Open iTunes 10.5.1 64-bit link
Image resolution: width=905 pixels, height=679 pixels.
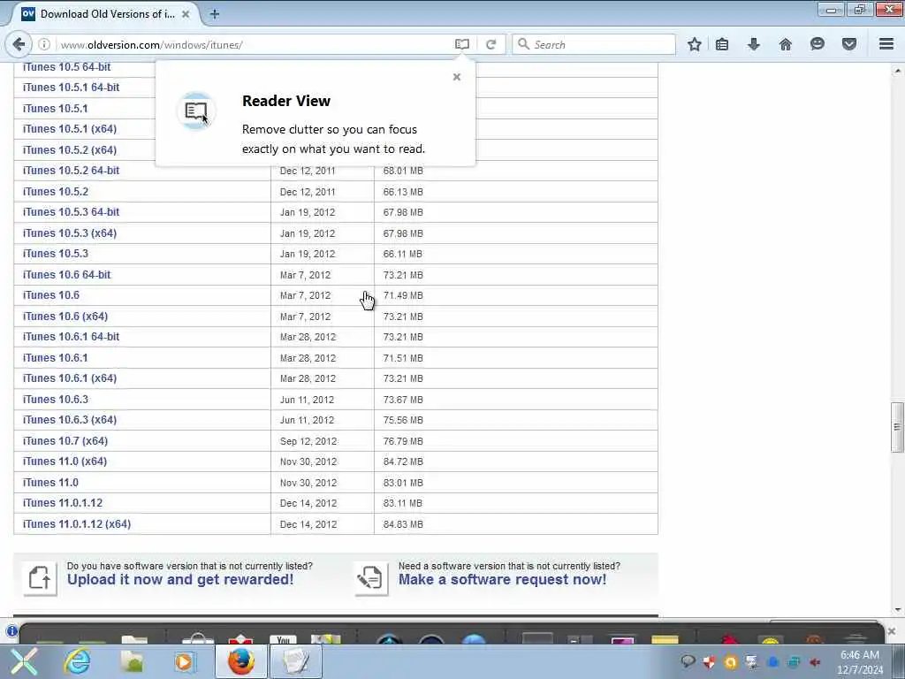71,88
